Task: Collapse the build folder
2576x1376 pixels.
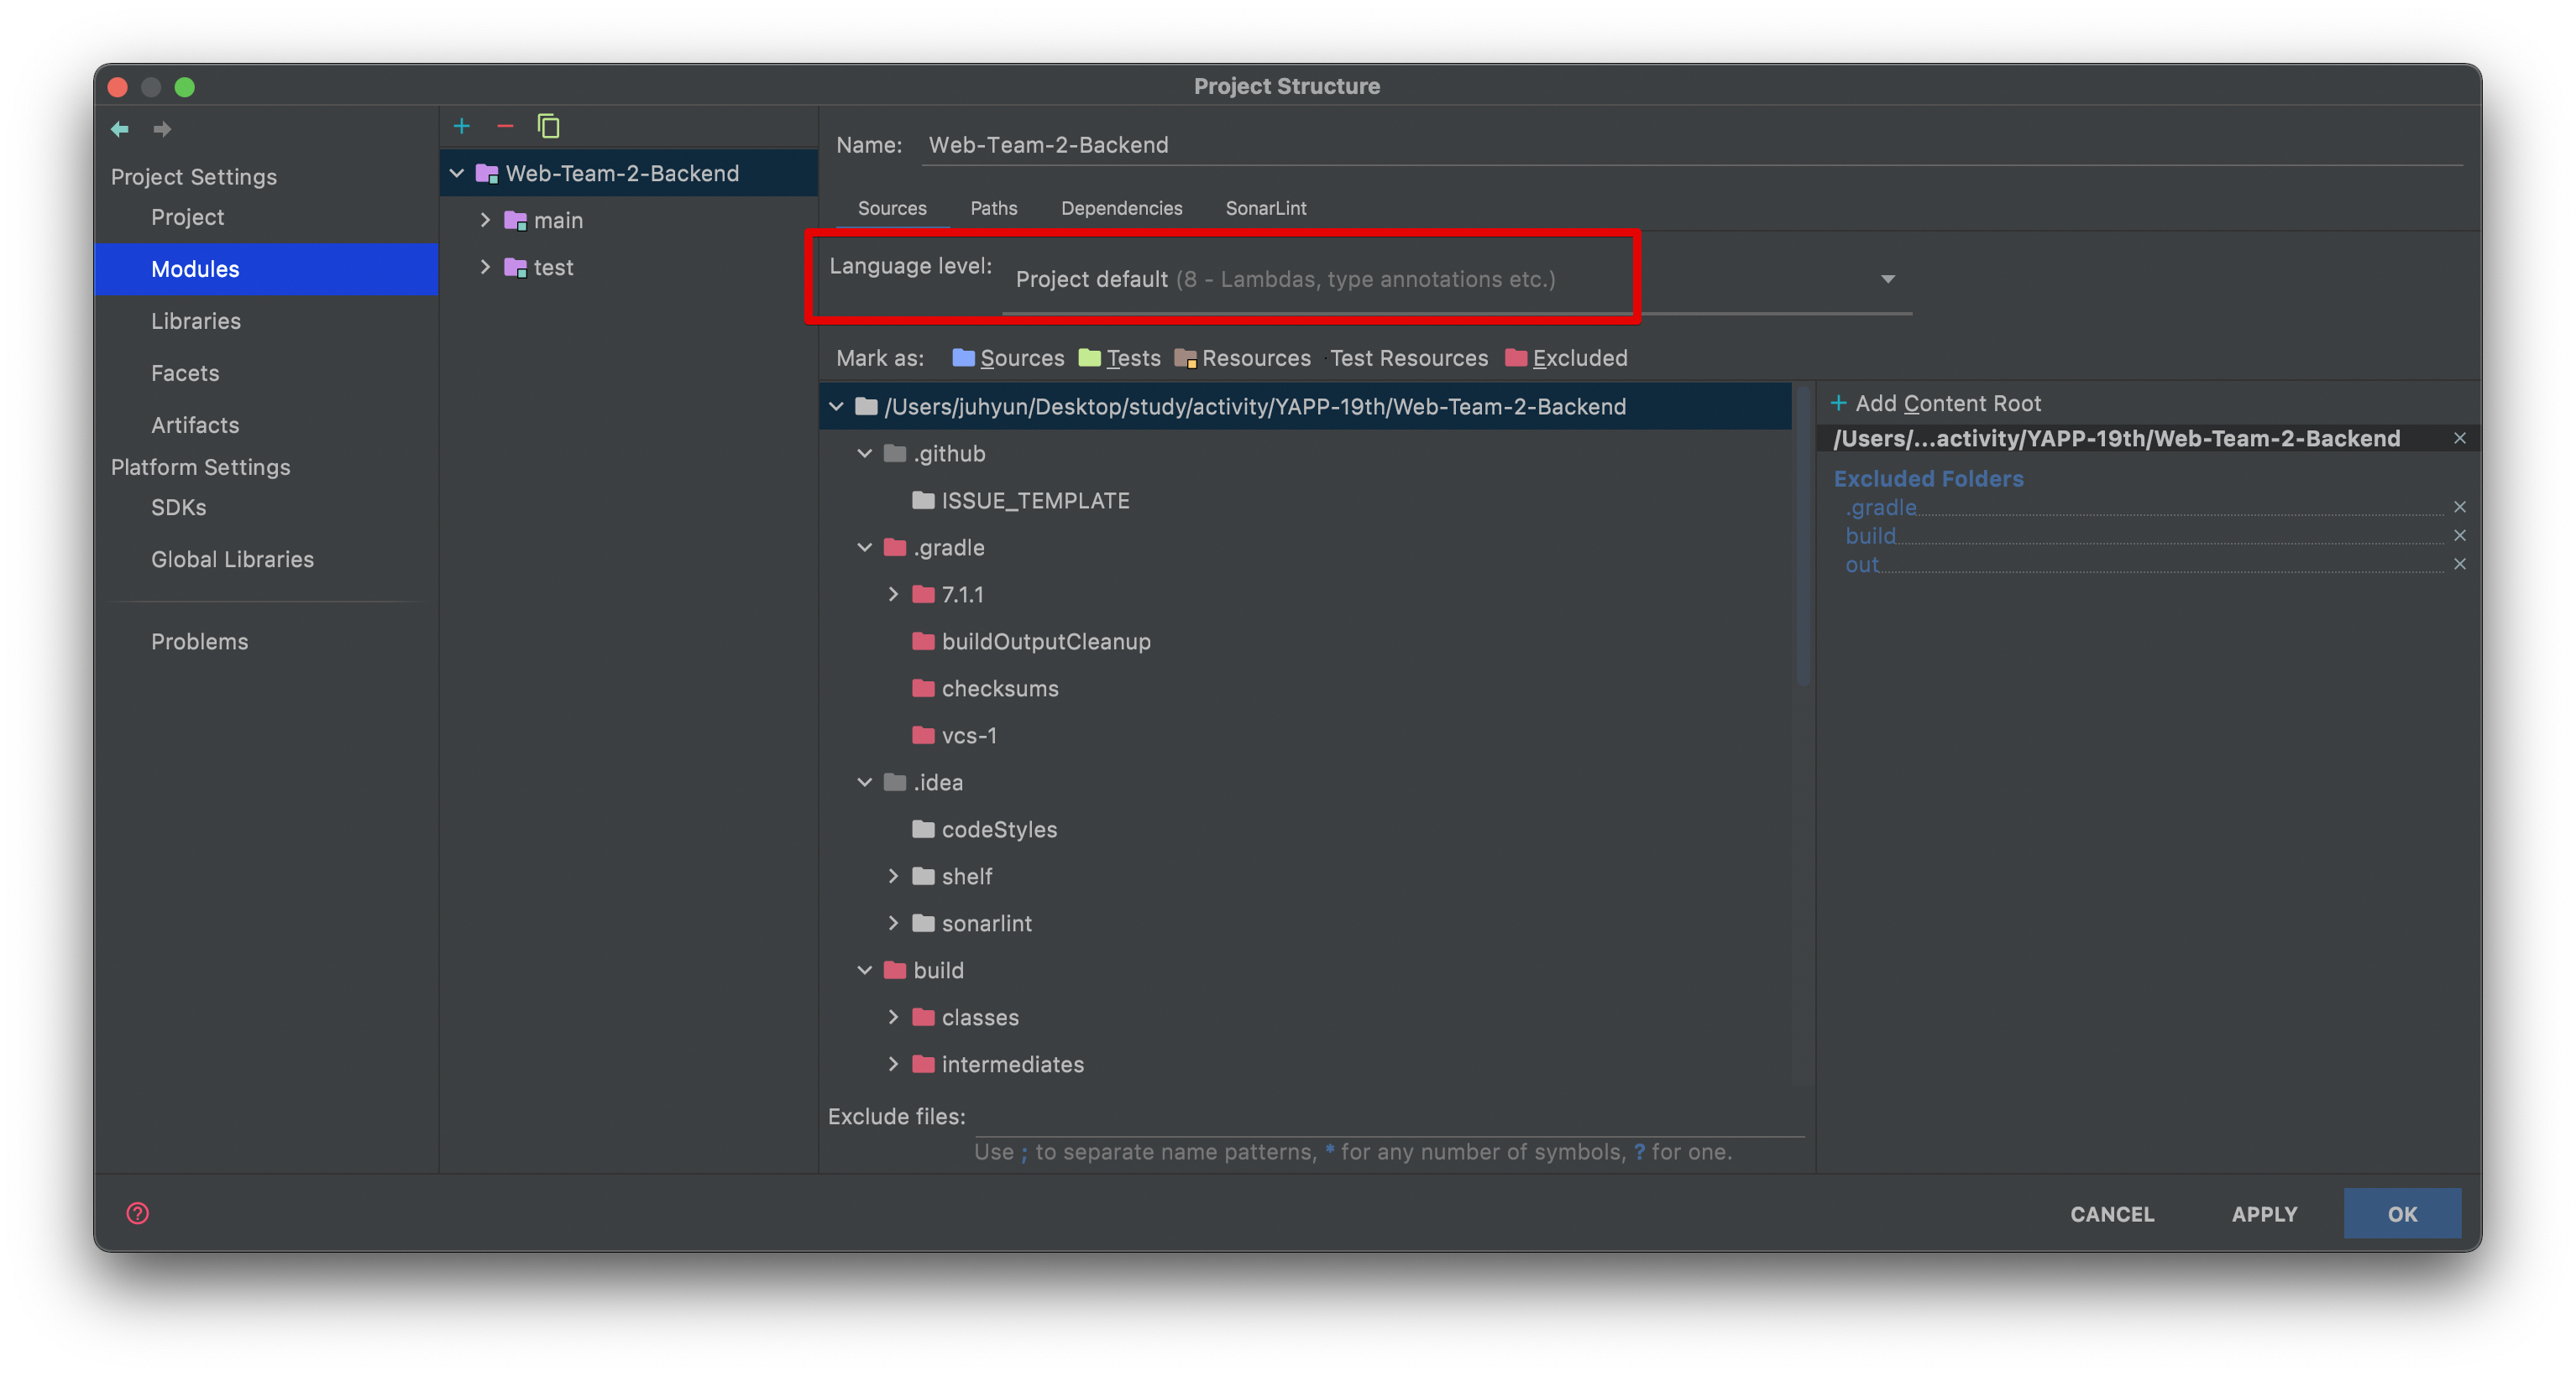Action: pos(864,970)
